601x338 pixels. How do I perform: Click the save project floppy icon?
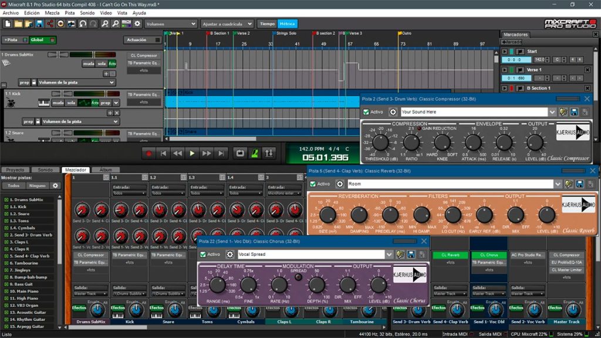39,23
